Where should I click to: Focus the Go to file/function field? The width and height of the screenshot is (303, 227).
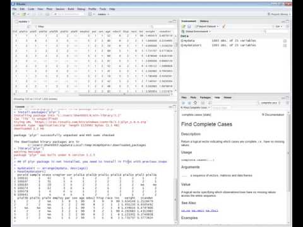tap(68, 14)
